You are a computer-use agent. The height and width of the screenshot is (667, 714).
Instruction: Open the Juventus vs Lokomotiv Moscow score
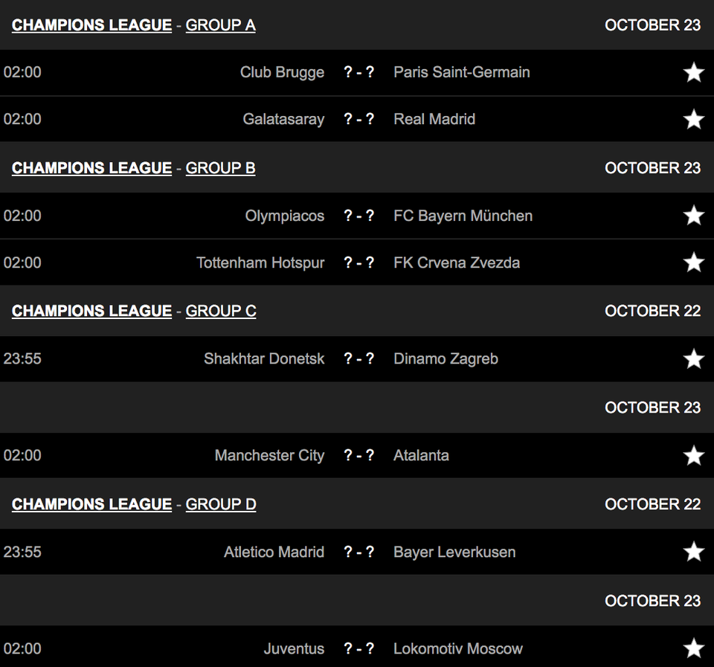click(358, 648)
